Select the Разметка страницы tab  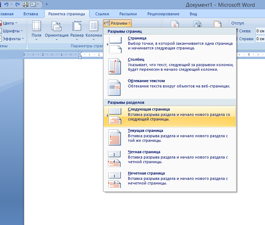[66, 14]
